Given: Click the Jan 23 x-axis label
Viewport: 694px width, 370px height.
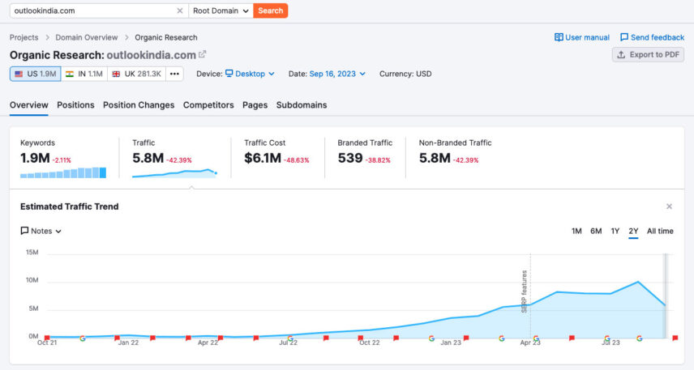Looking at the screenshot, I should coord(451,342).
